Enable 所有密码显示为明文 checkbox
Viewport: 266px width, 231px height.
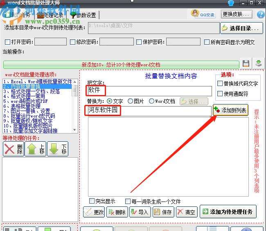pos(207,42)
